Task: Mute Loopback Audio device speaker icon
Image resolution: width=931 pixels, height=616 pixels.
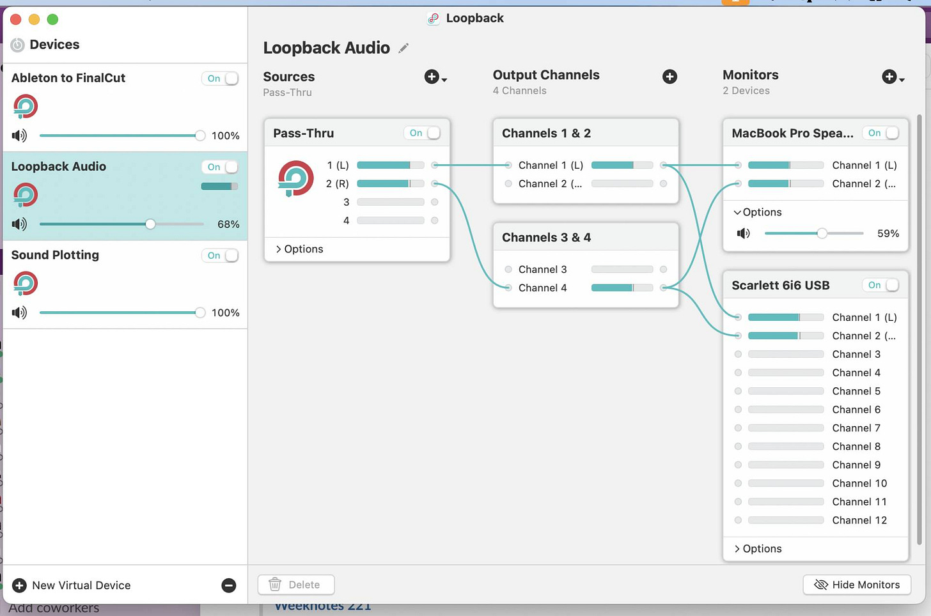Action: [19, 224]
